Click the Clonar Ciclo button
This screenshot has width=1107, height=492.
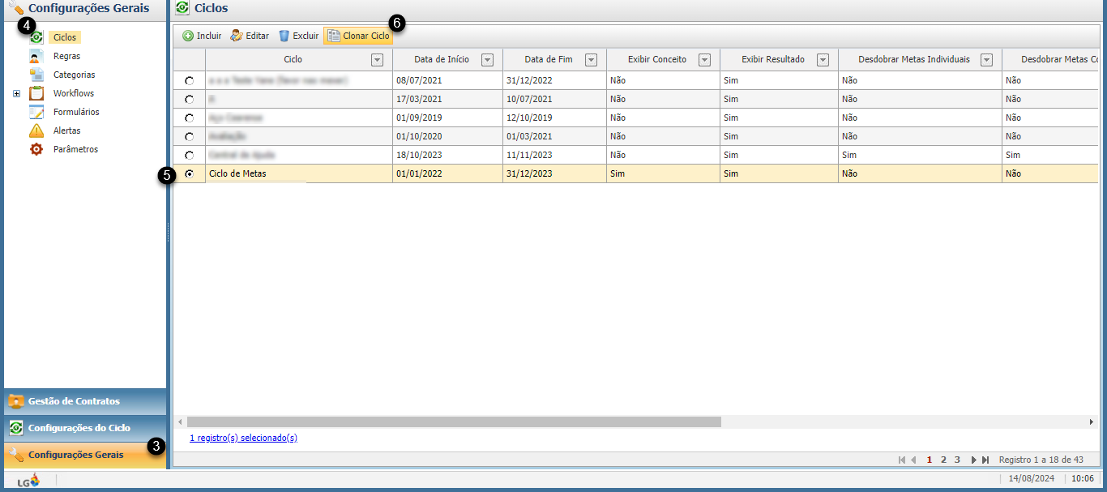point(358,36)
